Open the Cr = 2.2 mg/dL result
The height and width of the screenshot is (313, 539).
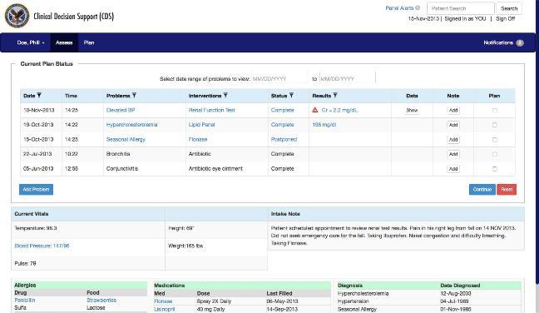point(339,110)
